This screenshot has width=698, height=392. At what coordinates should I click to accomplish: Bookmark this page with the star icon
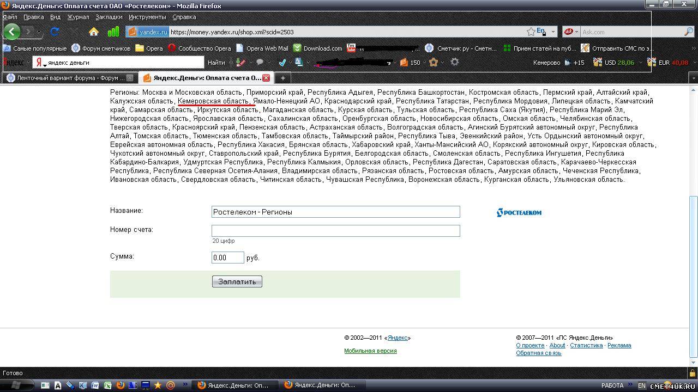coord(531,32)
